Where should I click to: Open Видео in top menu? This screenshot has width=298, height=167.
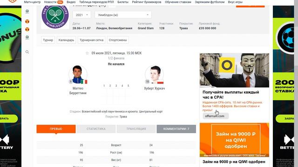pos(71,2)
